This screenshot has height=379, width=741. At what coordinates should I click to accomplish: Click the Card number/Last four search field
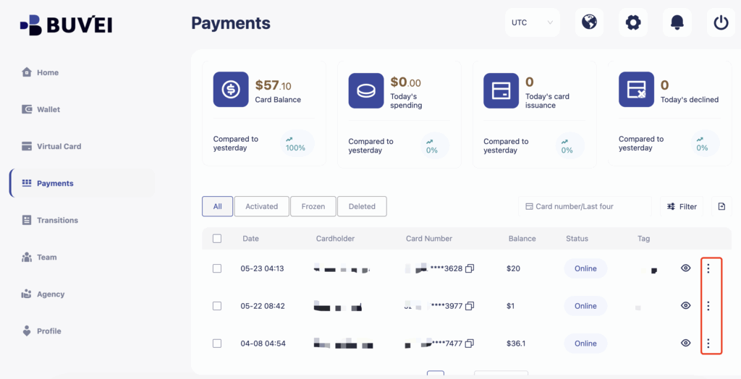pos(585,206)
